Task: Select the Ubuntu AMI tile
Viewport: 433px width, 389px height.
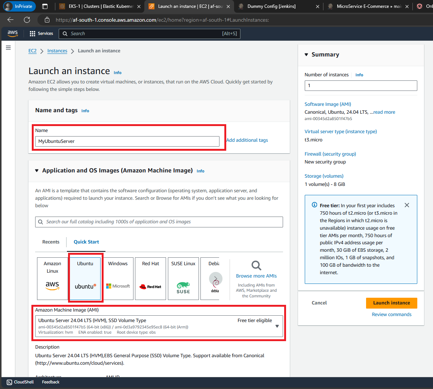Action: (x=85, y=279)
